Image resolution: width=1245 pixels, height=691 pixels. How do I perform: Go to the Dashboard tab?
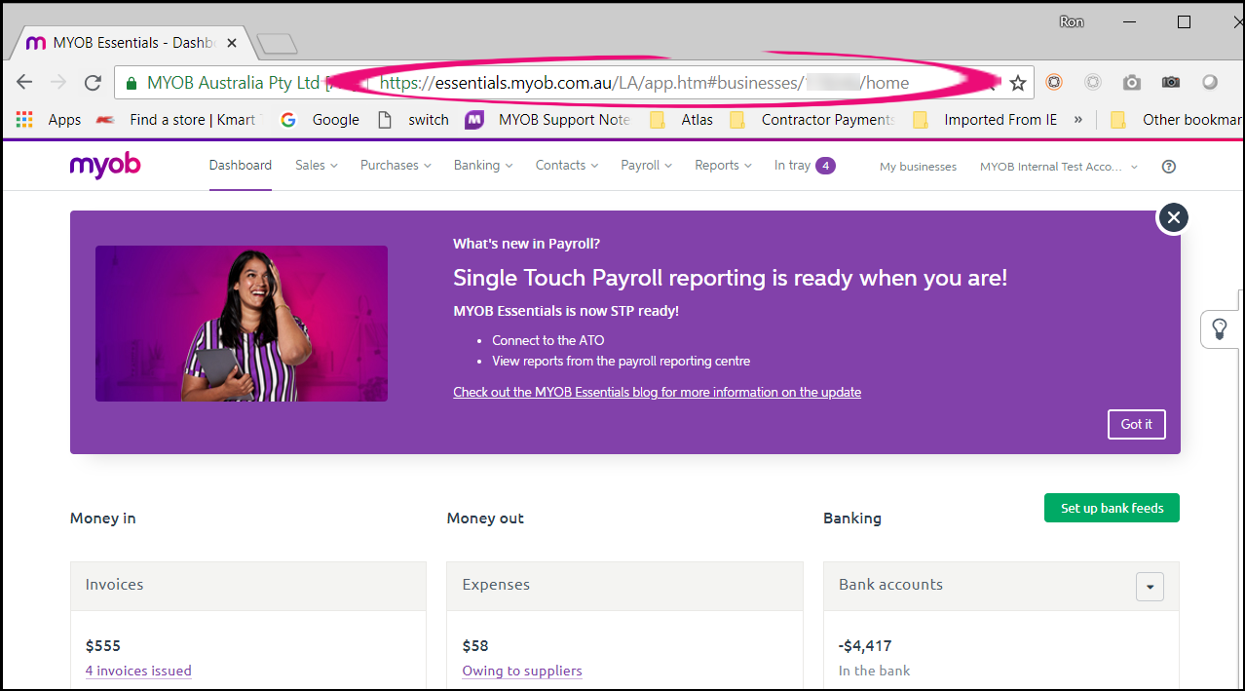[x=241, y=166]
